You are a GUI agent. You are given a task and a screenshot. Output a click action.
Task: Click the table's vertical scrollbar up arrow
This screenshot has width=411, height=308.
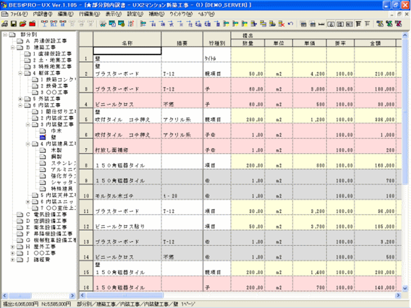(x=405, y=35)
